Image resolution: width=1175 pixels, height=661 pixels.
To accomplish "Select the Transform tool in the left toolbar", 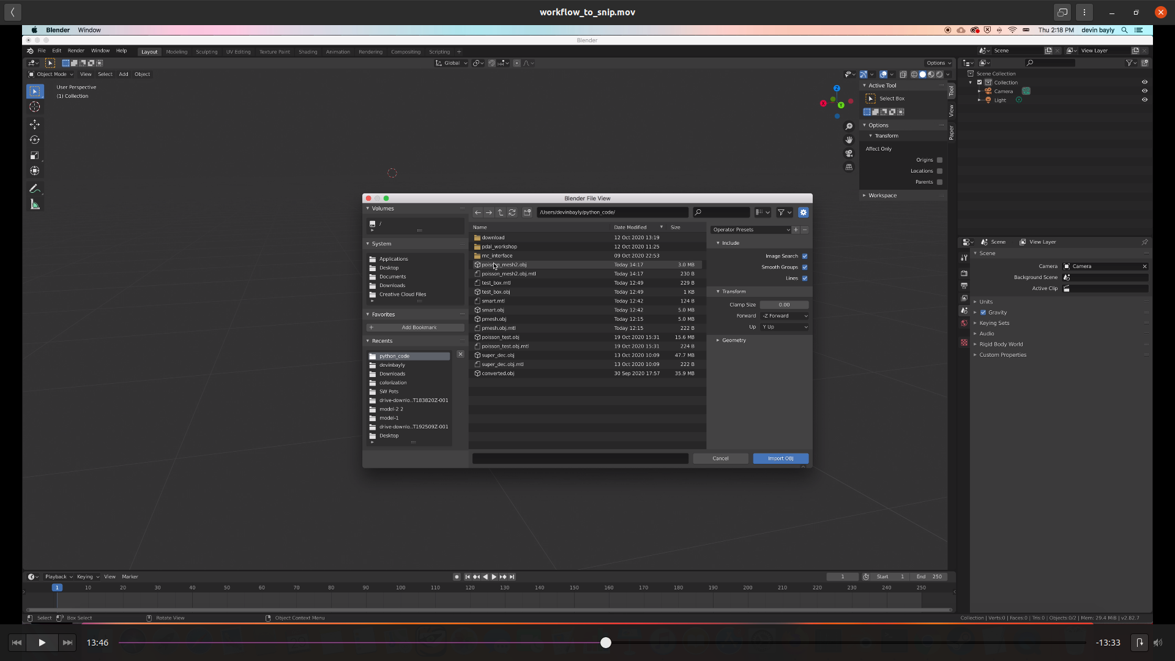I will tap(35, 171).
